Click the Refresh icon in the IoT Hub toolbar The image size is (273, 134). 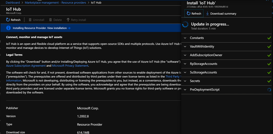coord(8,20)
